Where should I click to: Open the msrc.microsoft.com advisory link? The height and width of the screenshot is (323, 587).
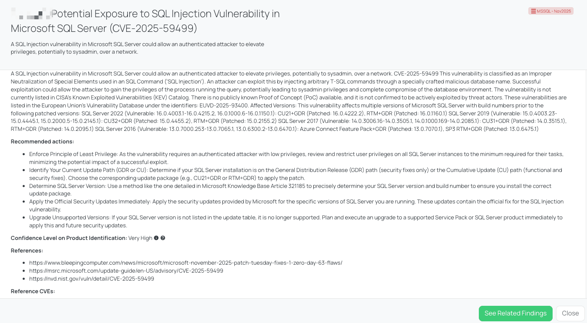coord(126,271)
